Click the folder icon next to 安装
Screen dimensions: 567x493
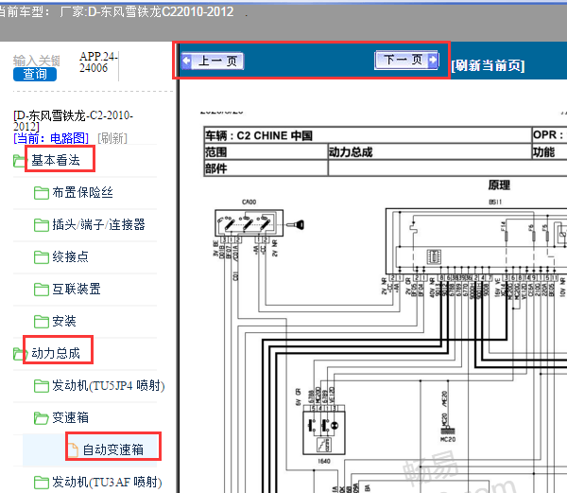pyautogui.click(x=42, y=322)
